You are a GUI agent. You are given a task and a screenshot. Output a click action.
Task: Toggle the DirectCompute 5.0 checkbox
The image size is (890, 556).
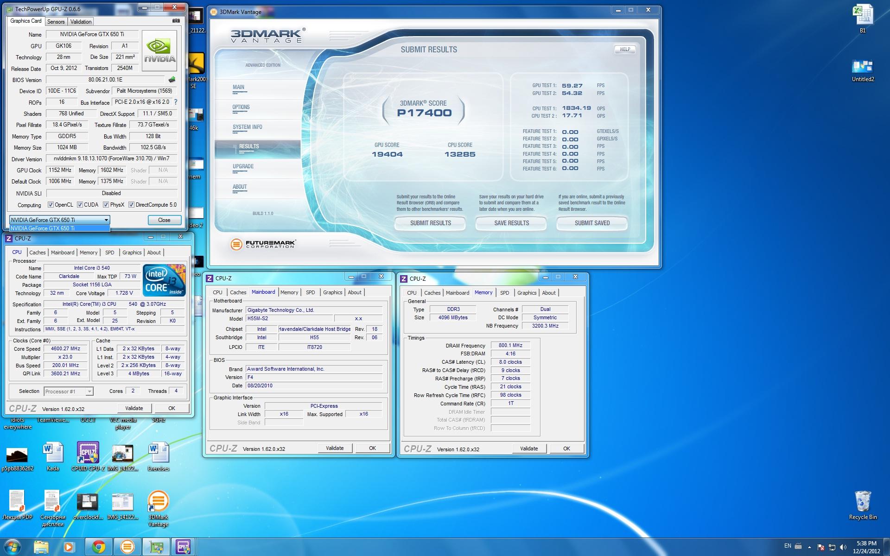[x=131, y=205]
